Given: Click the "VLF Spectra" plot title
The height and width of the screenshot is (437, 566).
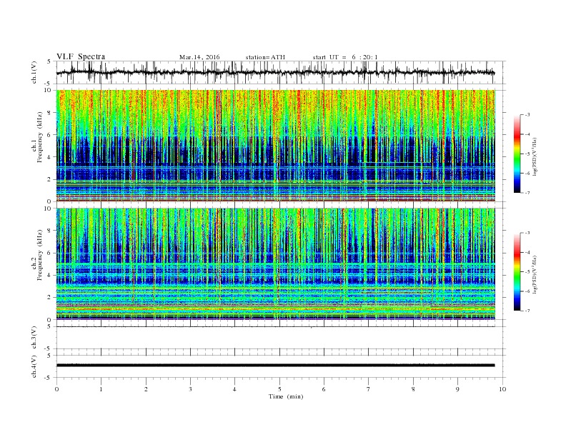Looking at the screenshot, I should pyautogui.click(x=81, y=56).
